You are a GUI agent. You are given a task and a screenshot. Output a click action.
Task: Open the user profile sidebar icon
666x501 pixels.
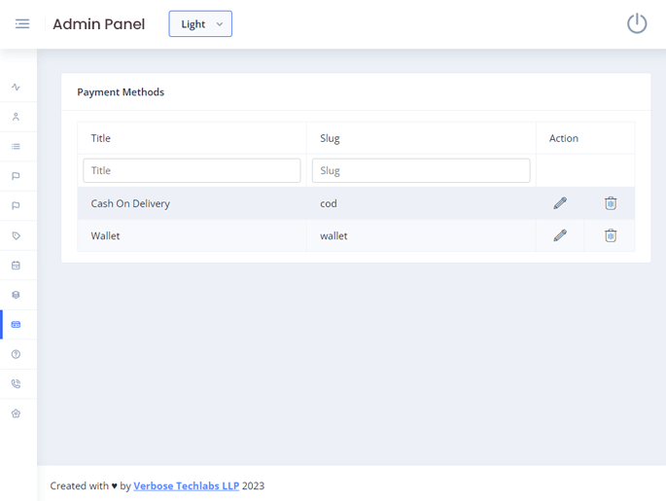point(16,117)
